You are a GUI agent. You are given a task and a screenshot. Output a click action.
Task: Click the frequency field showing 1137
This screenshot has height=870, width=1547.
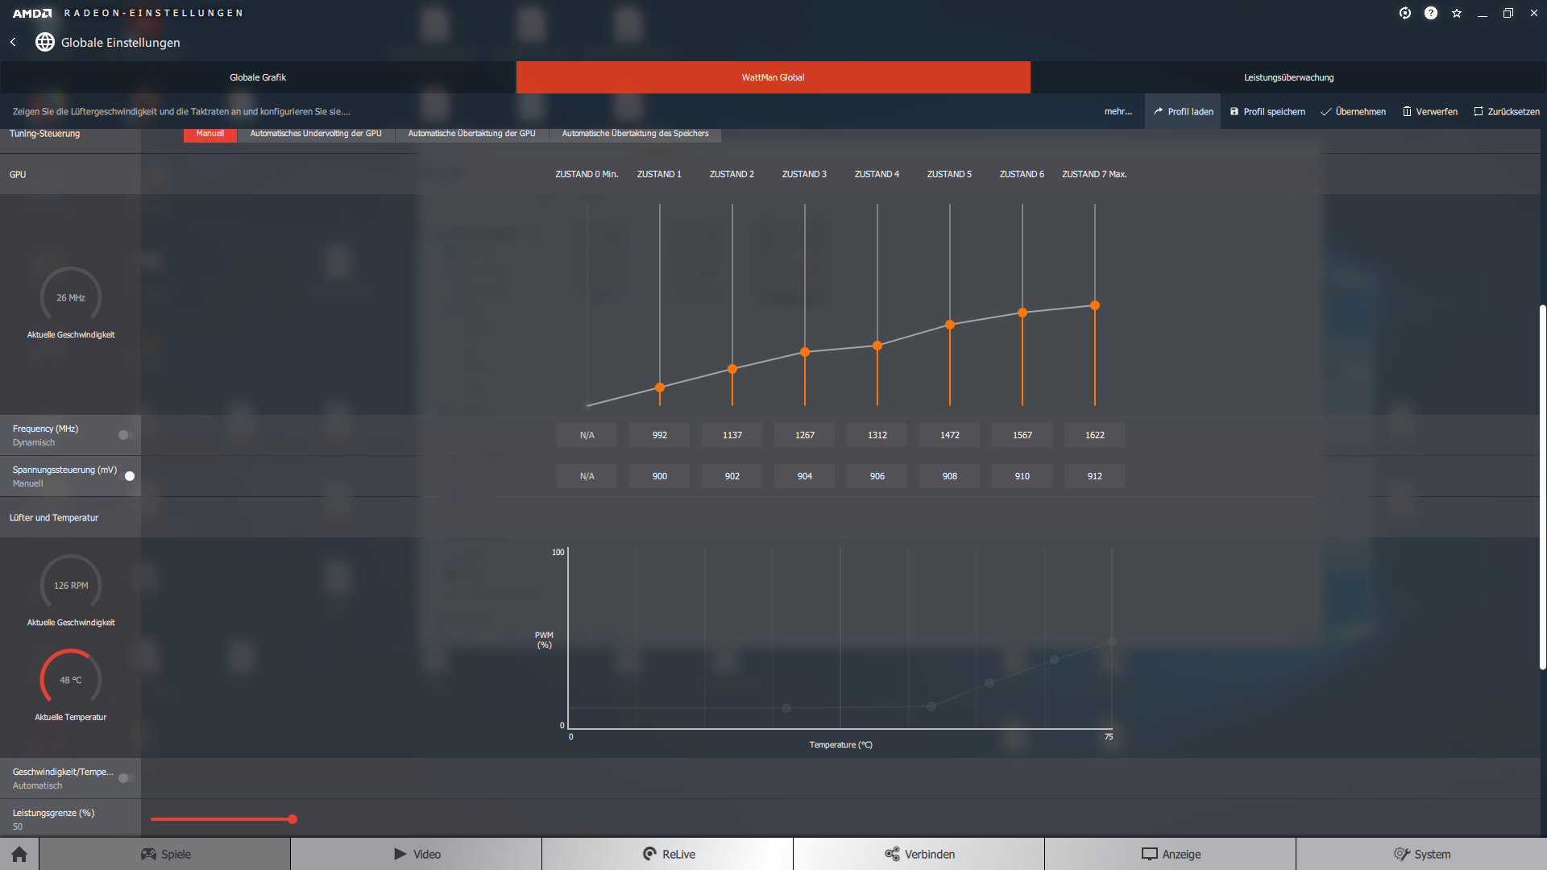coord(732,435)
